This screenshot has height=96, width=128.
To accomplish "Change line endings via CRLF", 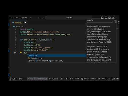I will [77, 79].
